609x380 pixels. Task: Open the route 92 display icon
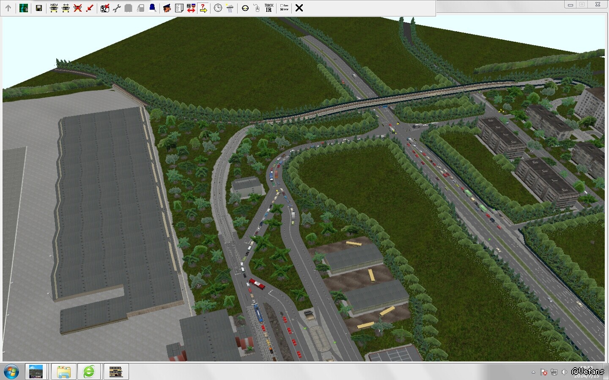tap(105, 8)
